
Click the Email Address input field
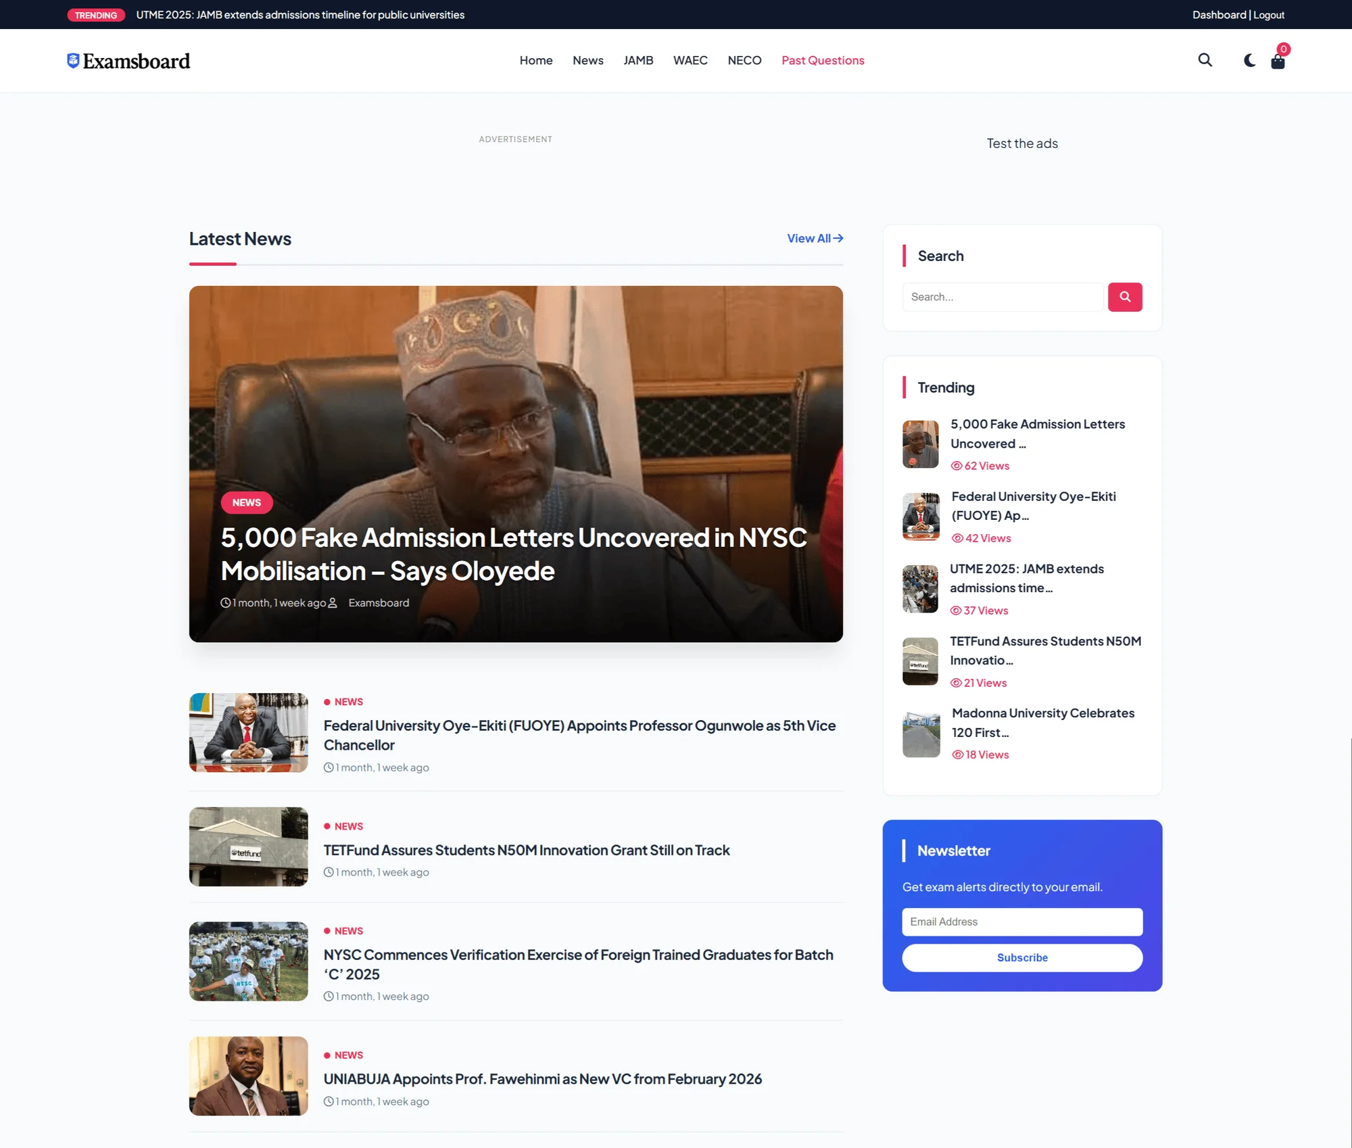pyautogui.click(x=1021, y=922)
